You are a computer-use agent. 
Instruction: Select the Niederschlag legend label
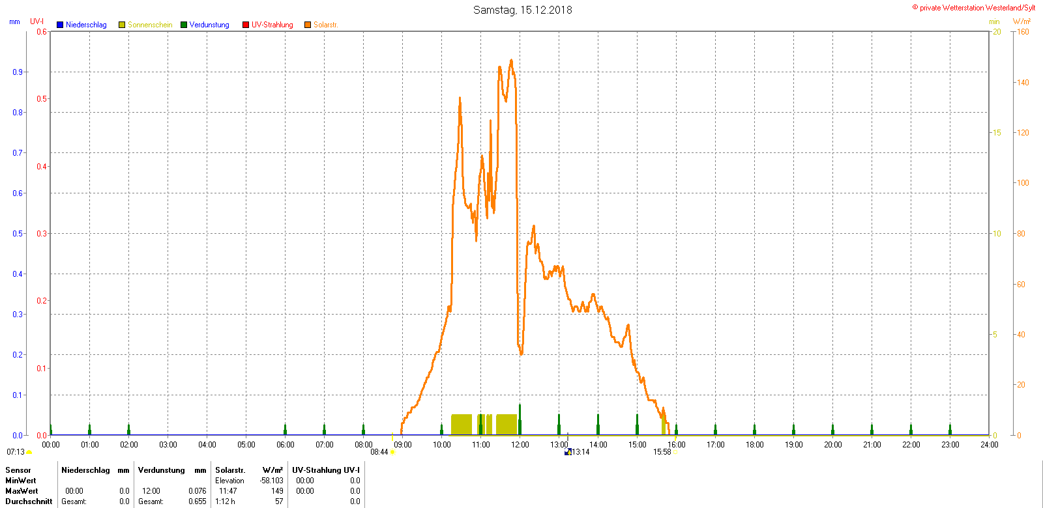[x=86, y=25]
